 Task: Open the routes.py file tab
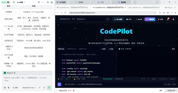(83, 49)
